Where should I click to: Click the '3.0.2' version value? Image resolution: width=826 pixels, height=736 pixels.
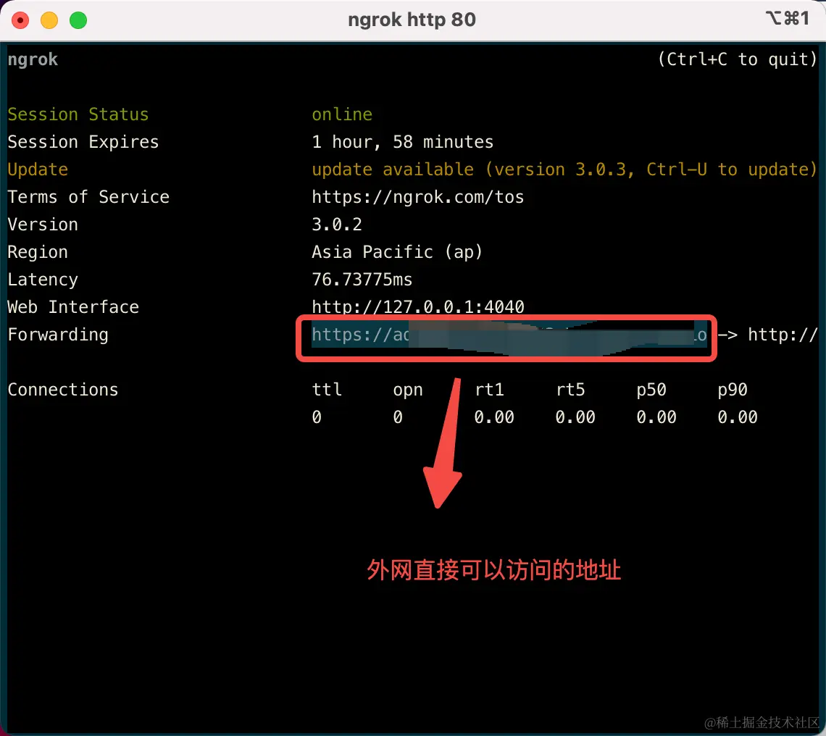[x=337, y=225]
